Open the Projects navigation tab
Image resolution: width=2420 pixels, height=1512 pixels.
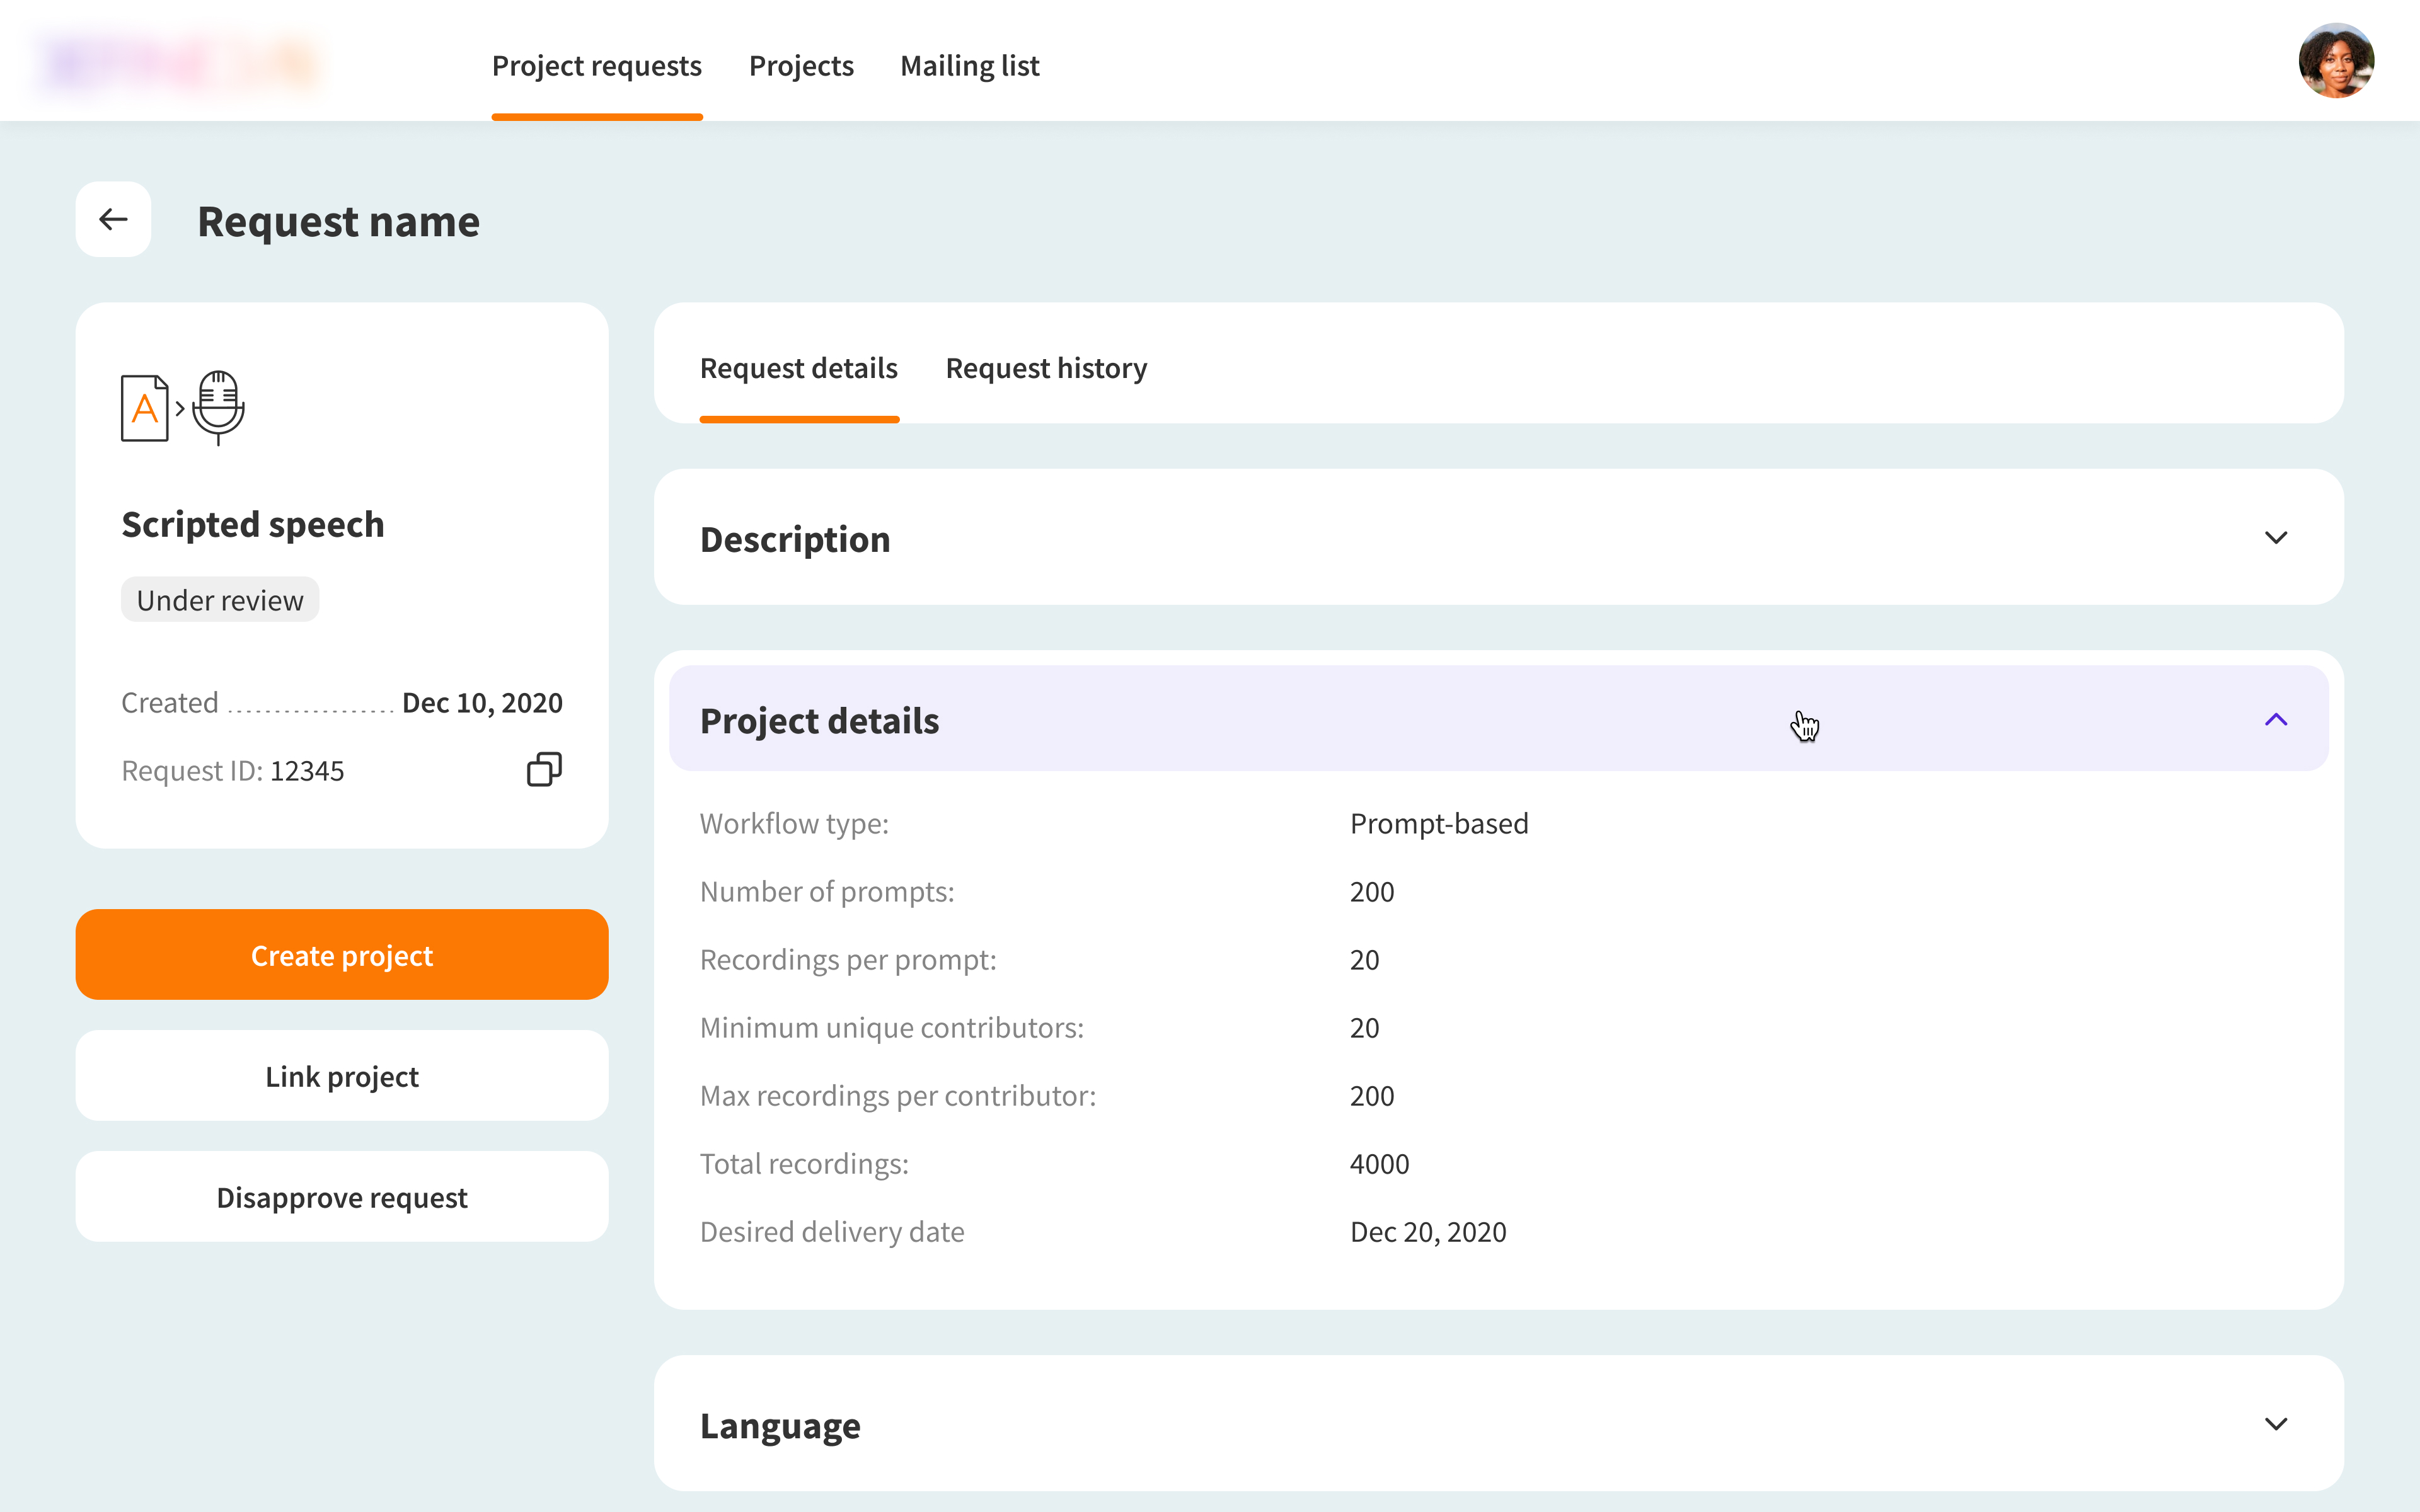[801, 66]
